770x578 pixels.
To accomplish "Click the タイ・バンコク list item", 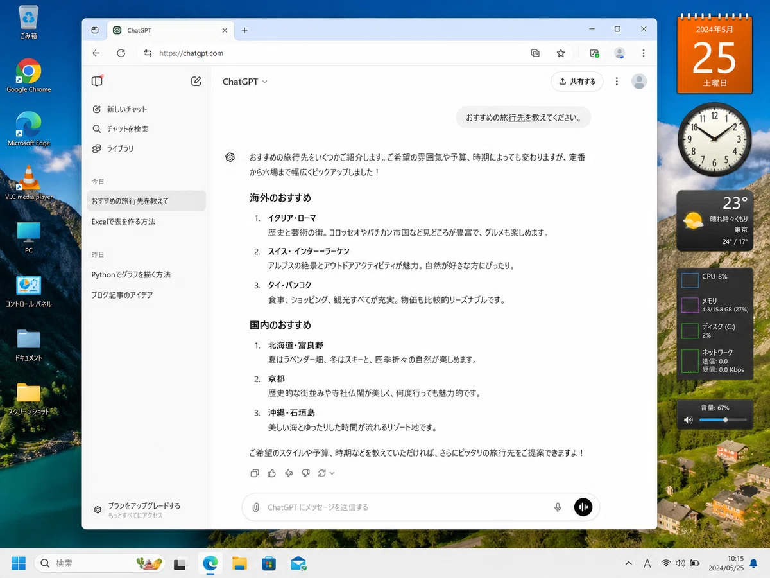I will pyautogui.click(x=290, y=285).
